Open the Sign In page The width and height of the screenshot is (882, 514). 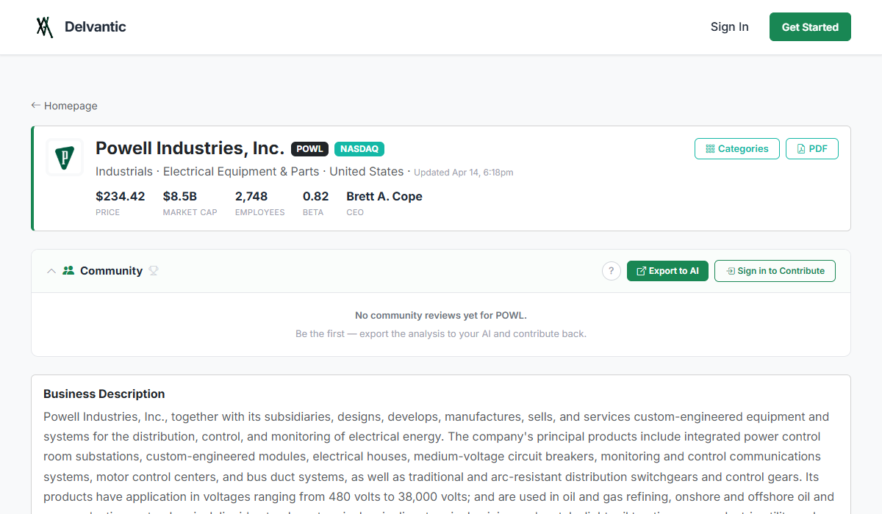tap(729, 27)
